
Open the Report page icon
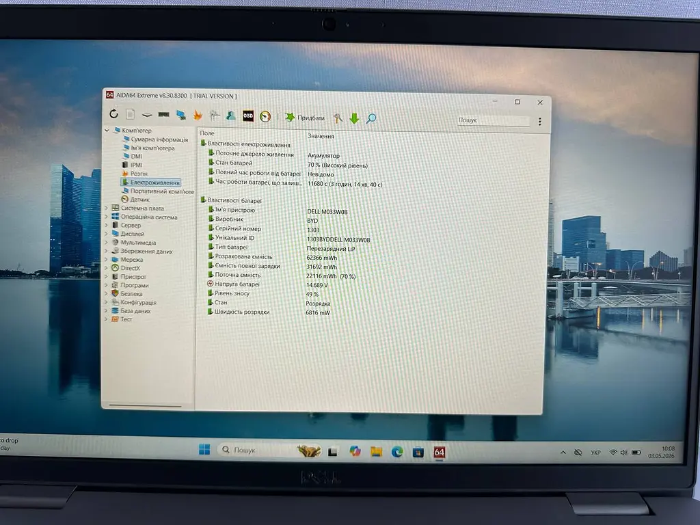coord(131,115)
